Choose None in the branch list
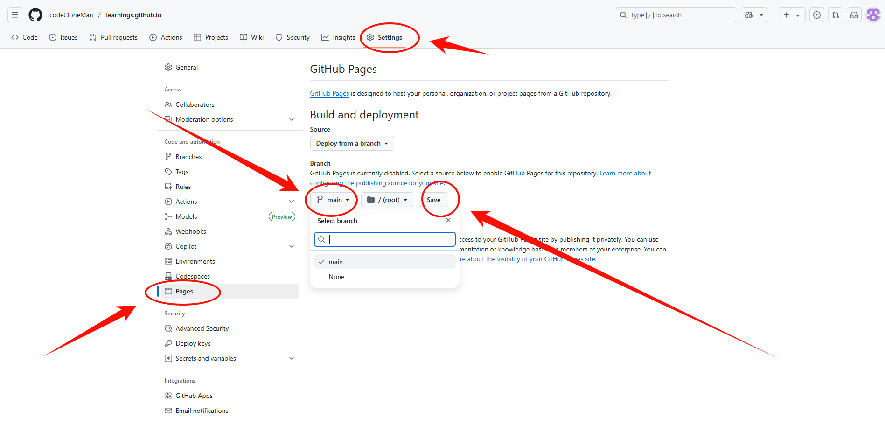 [x=385, y=277]
